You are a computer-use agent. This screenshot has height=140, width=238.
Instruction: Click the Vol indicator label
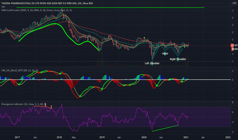point(3,7)
